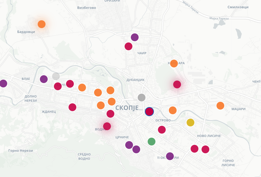The image size is (261, 177).
Task: Click the purple marker on 11 Октомври label
Action: tap(170, 156)
